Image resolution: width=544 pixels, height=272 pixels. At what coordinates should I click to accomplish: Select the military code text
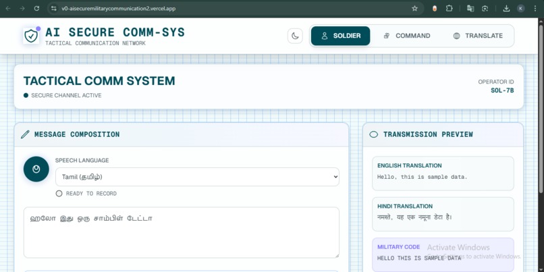(x=419, y=258)
